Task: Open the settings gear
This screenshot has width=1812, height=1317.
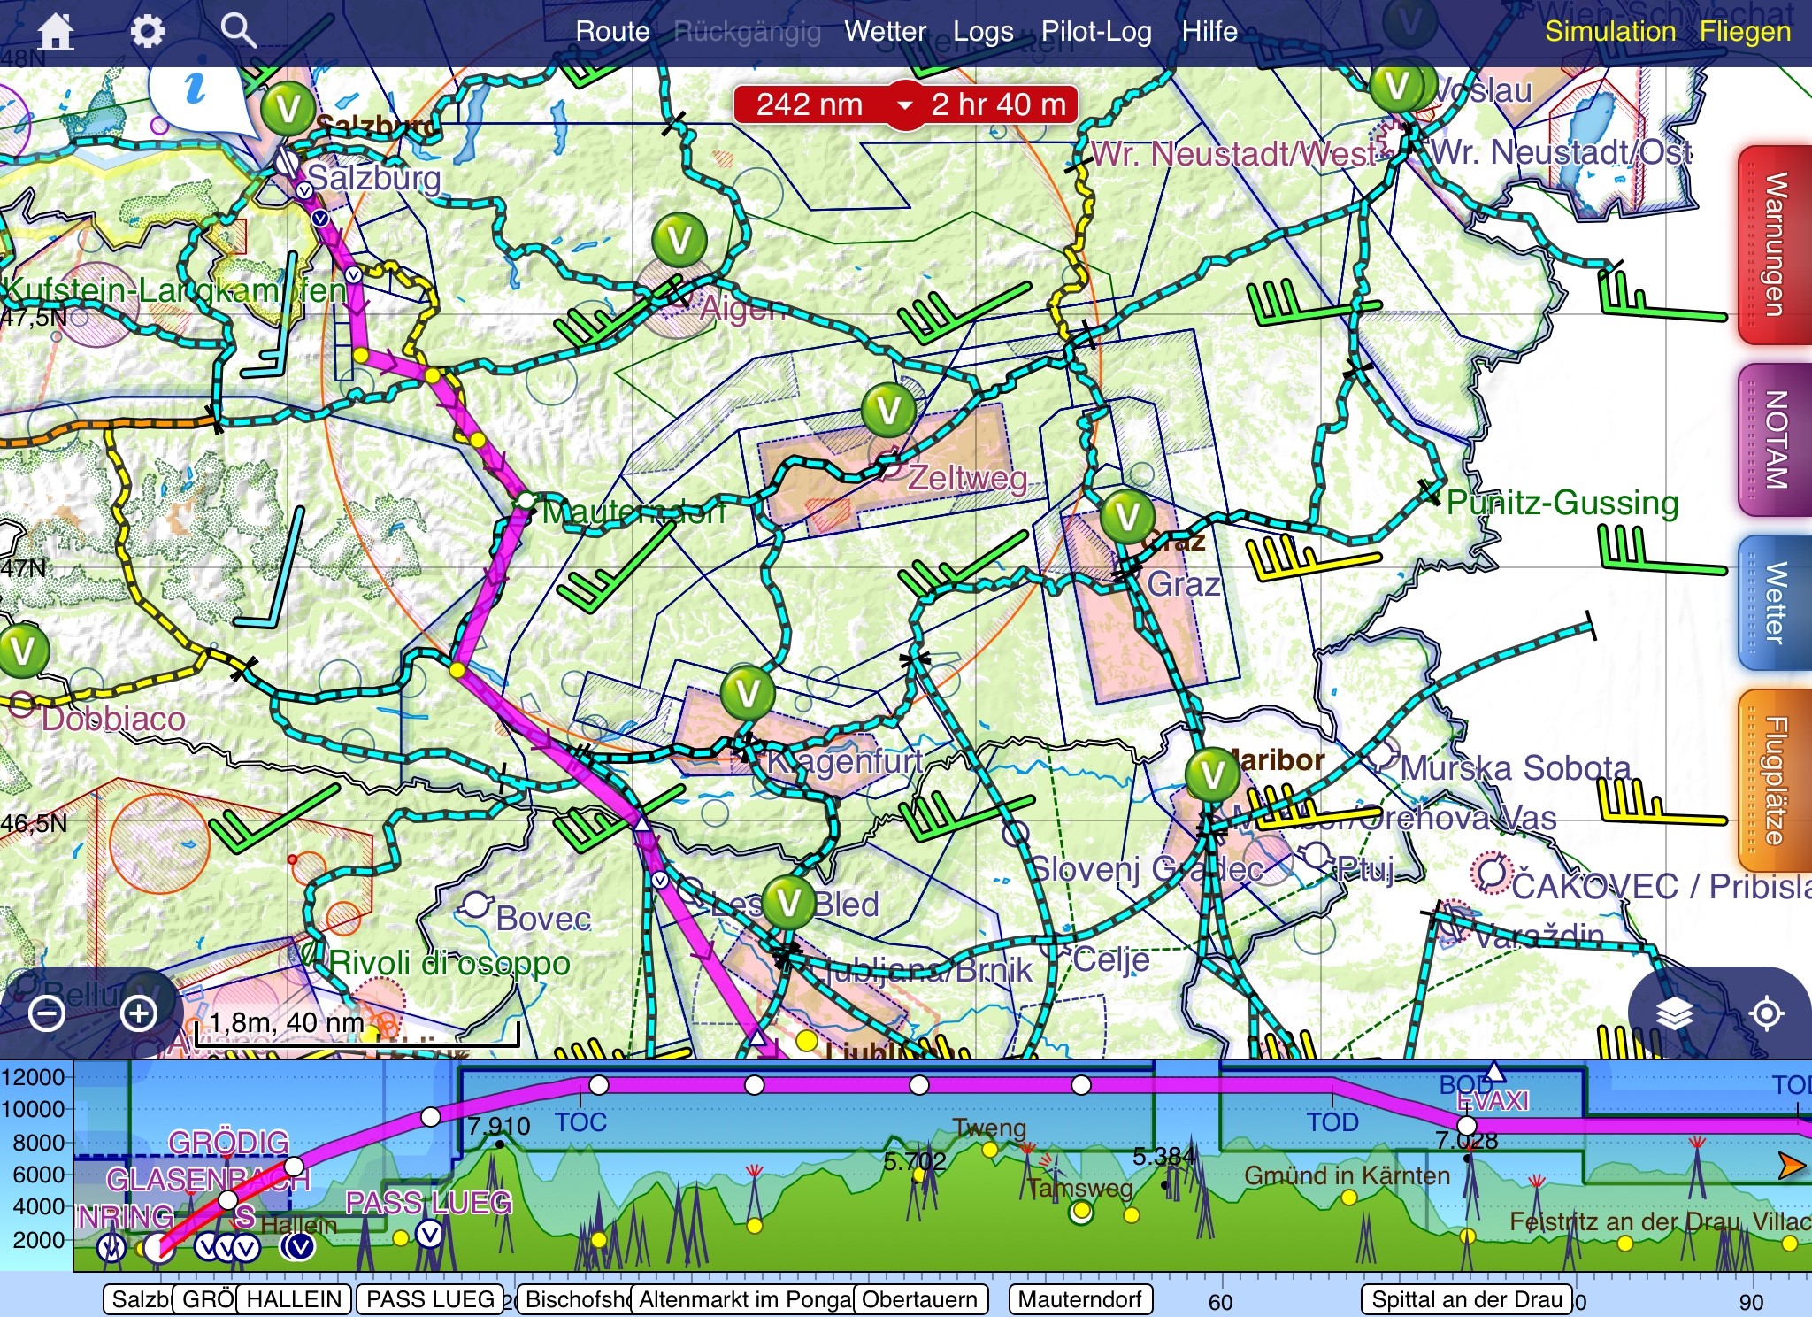Action: (x=147, y=32)
